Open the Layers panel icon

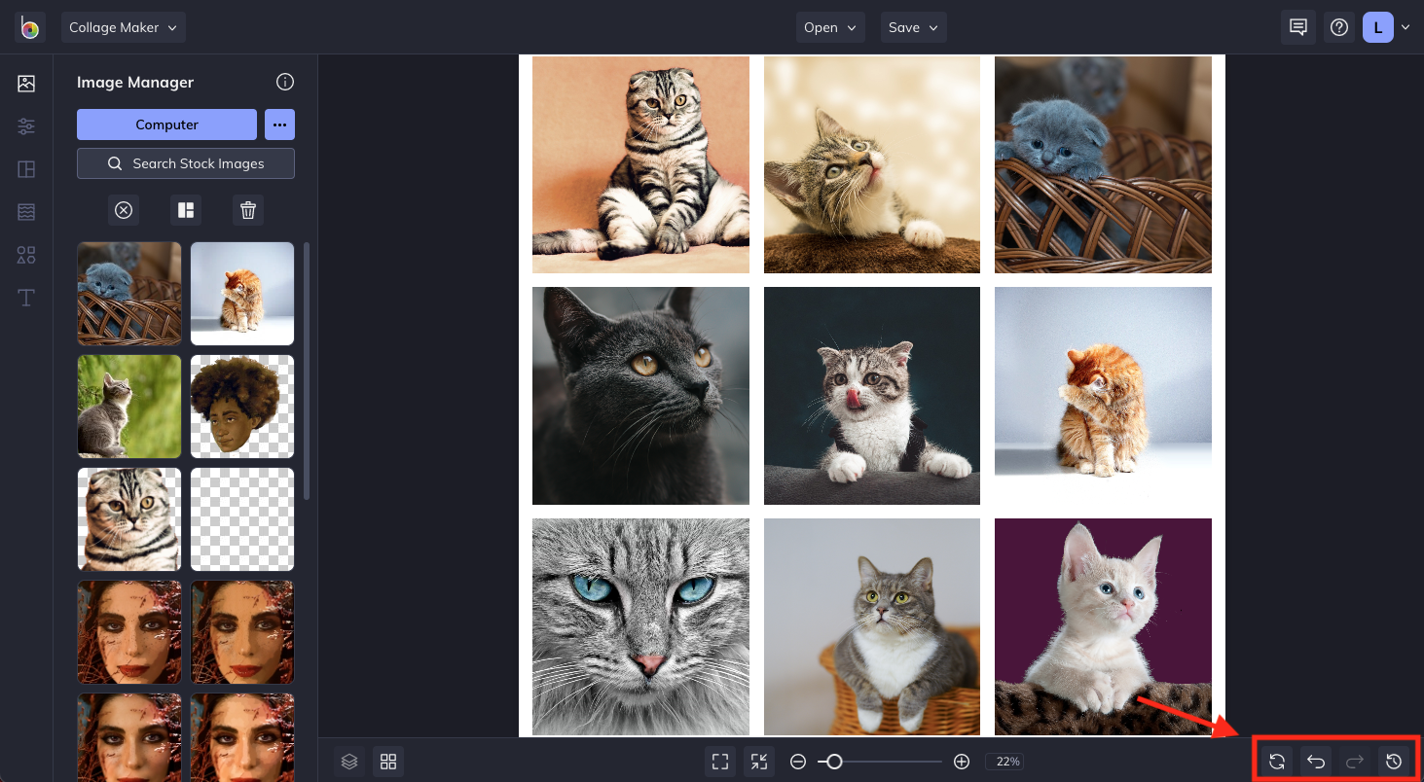coord(350,762)
